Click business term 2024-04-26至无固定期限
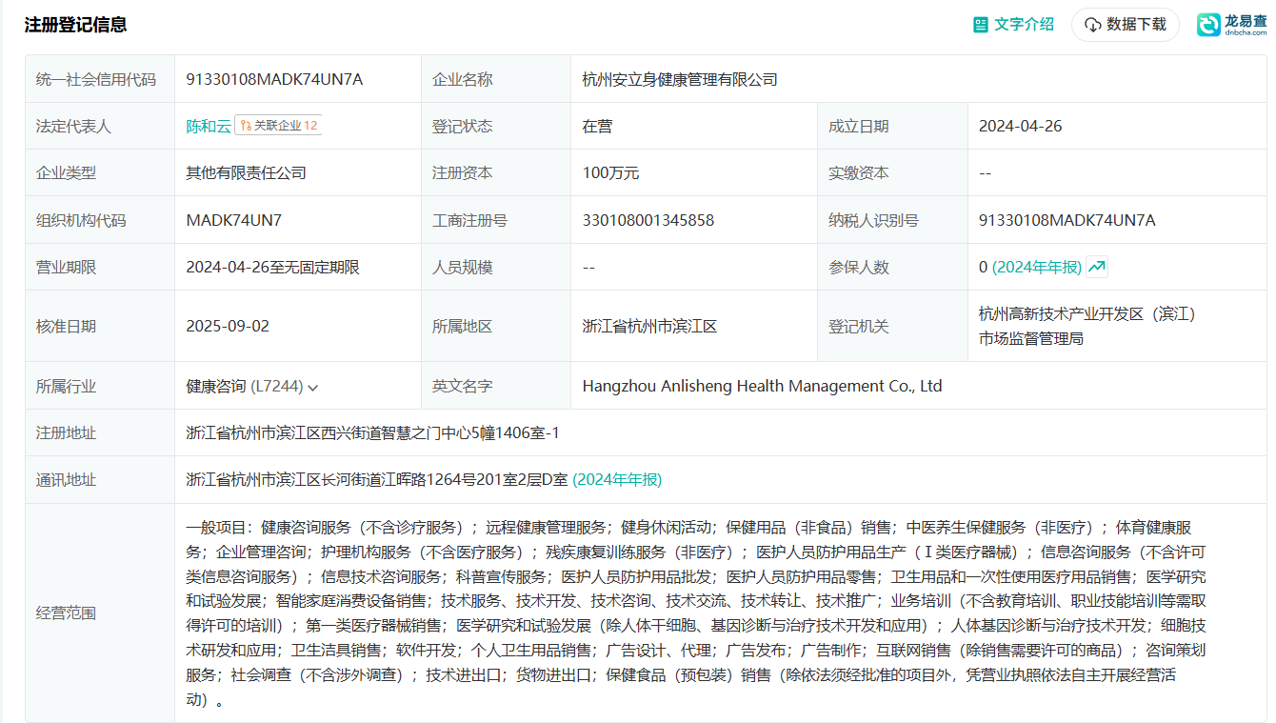1276x723 pixels. point(272,268)
